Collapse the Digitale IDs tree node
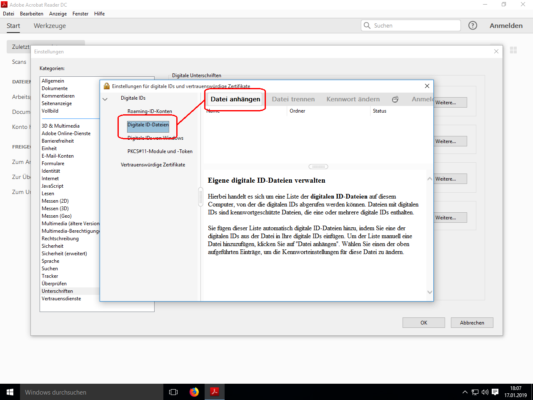 tap(105, 99)
